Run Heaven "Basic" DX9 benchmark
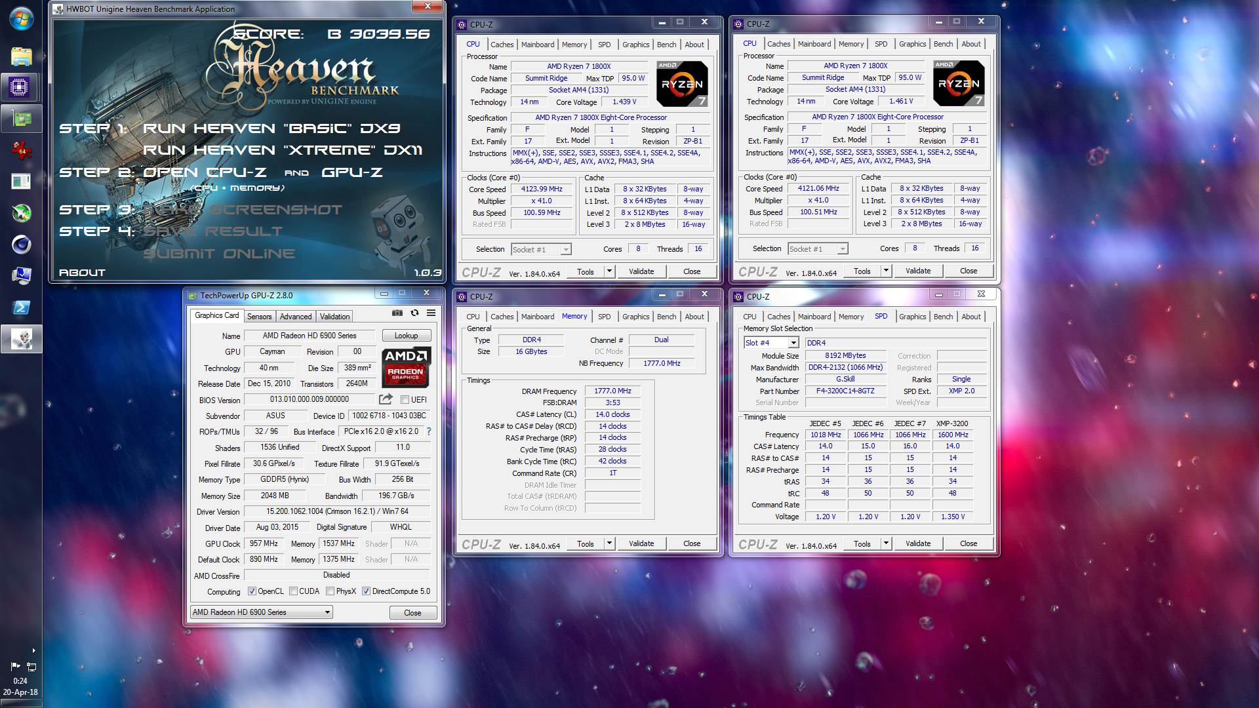The height and width of the screenshot is (708, 1259). [271, 128]
